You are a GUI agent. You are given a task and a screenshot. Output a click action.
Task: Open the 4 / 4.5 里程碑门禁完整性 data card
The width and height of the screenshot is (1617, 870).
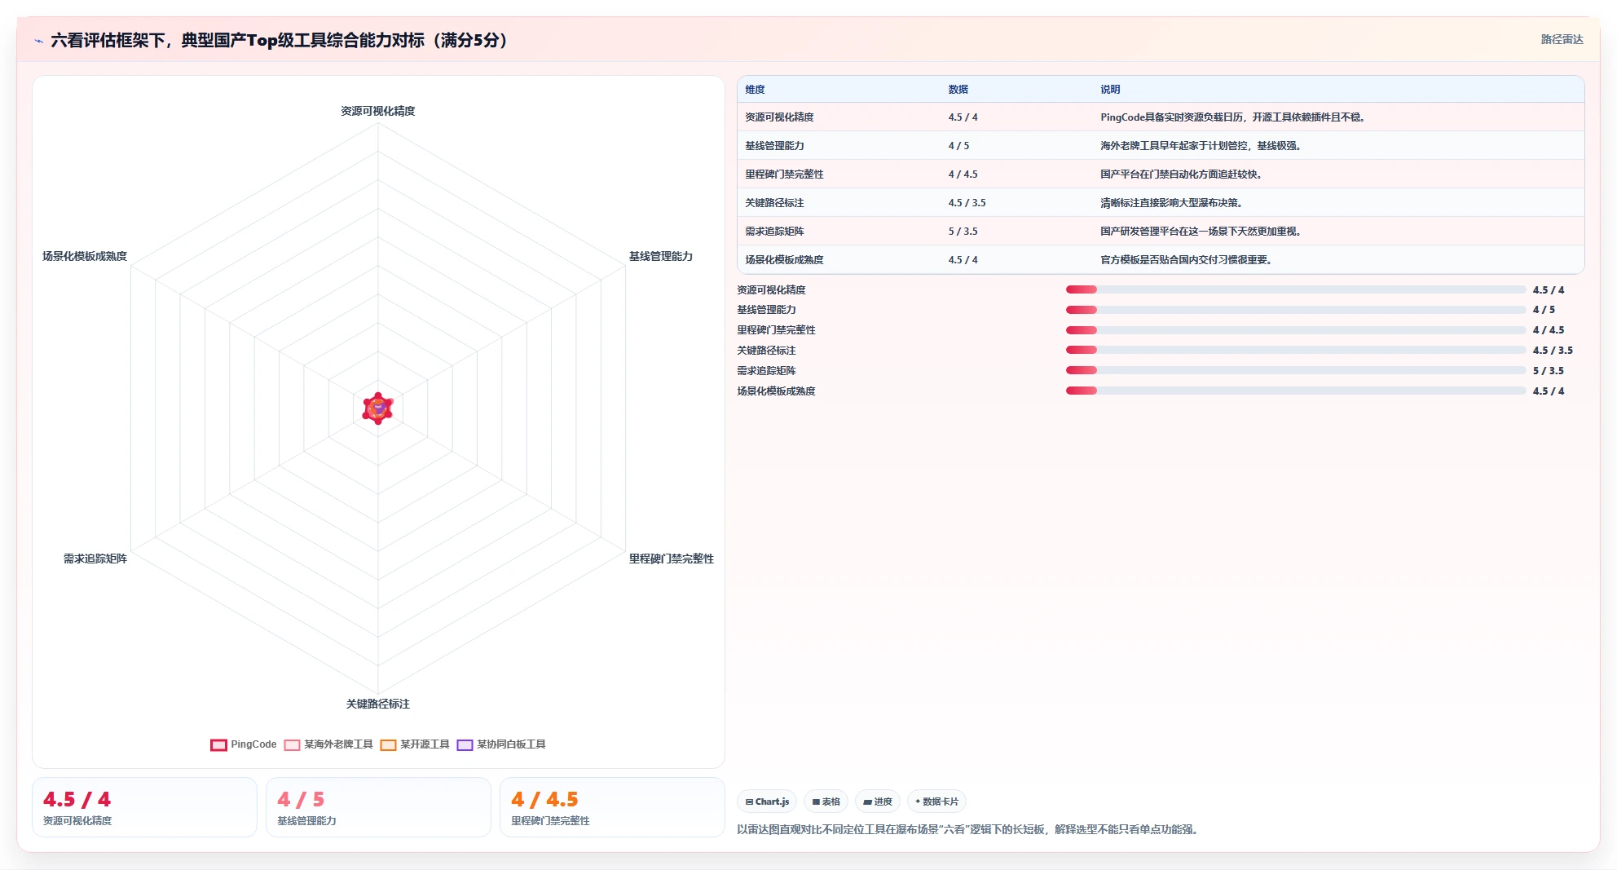pos(612,807)
